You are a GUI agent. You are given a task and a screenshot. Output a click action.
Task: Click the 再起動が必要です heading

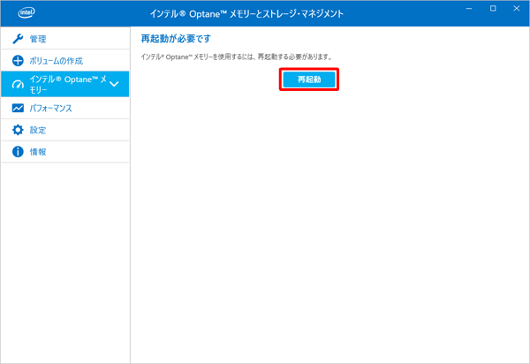tap(176, 39)
